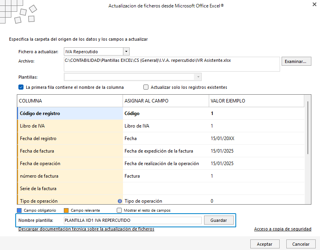Click the Archivo path text box
This screenshot has width=320, height=250.
[x=172, y=64]
